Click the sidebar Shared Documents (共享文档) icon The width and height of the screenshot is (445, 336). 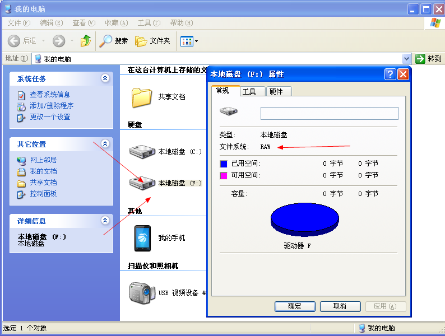pos(21,184)
